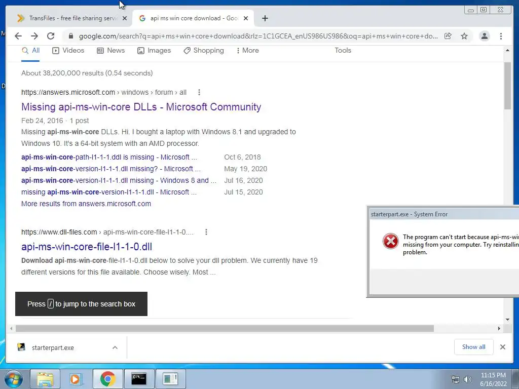
Task: Open Windows Explorer from taskbar
Action: coord(45,379)
